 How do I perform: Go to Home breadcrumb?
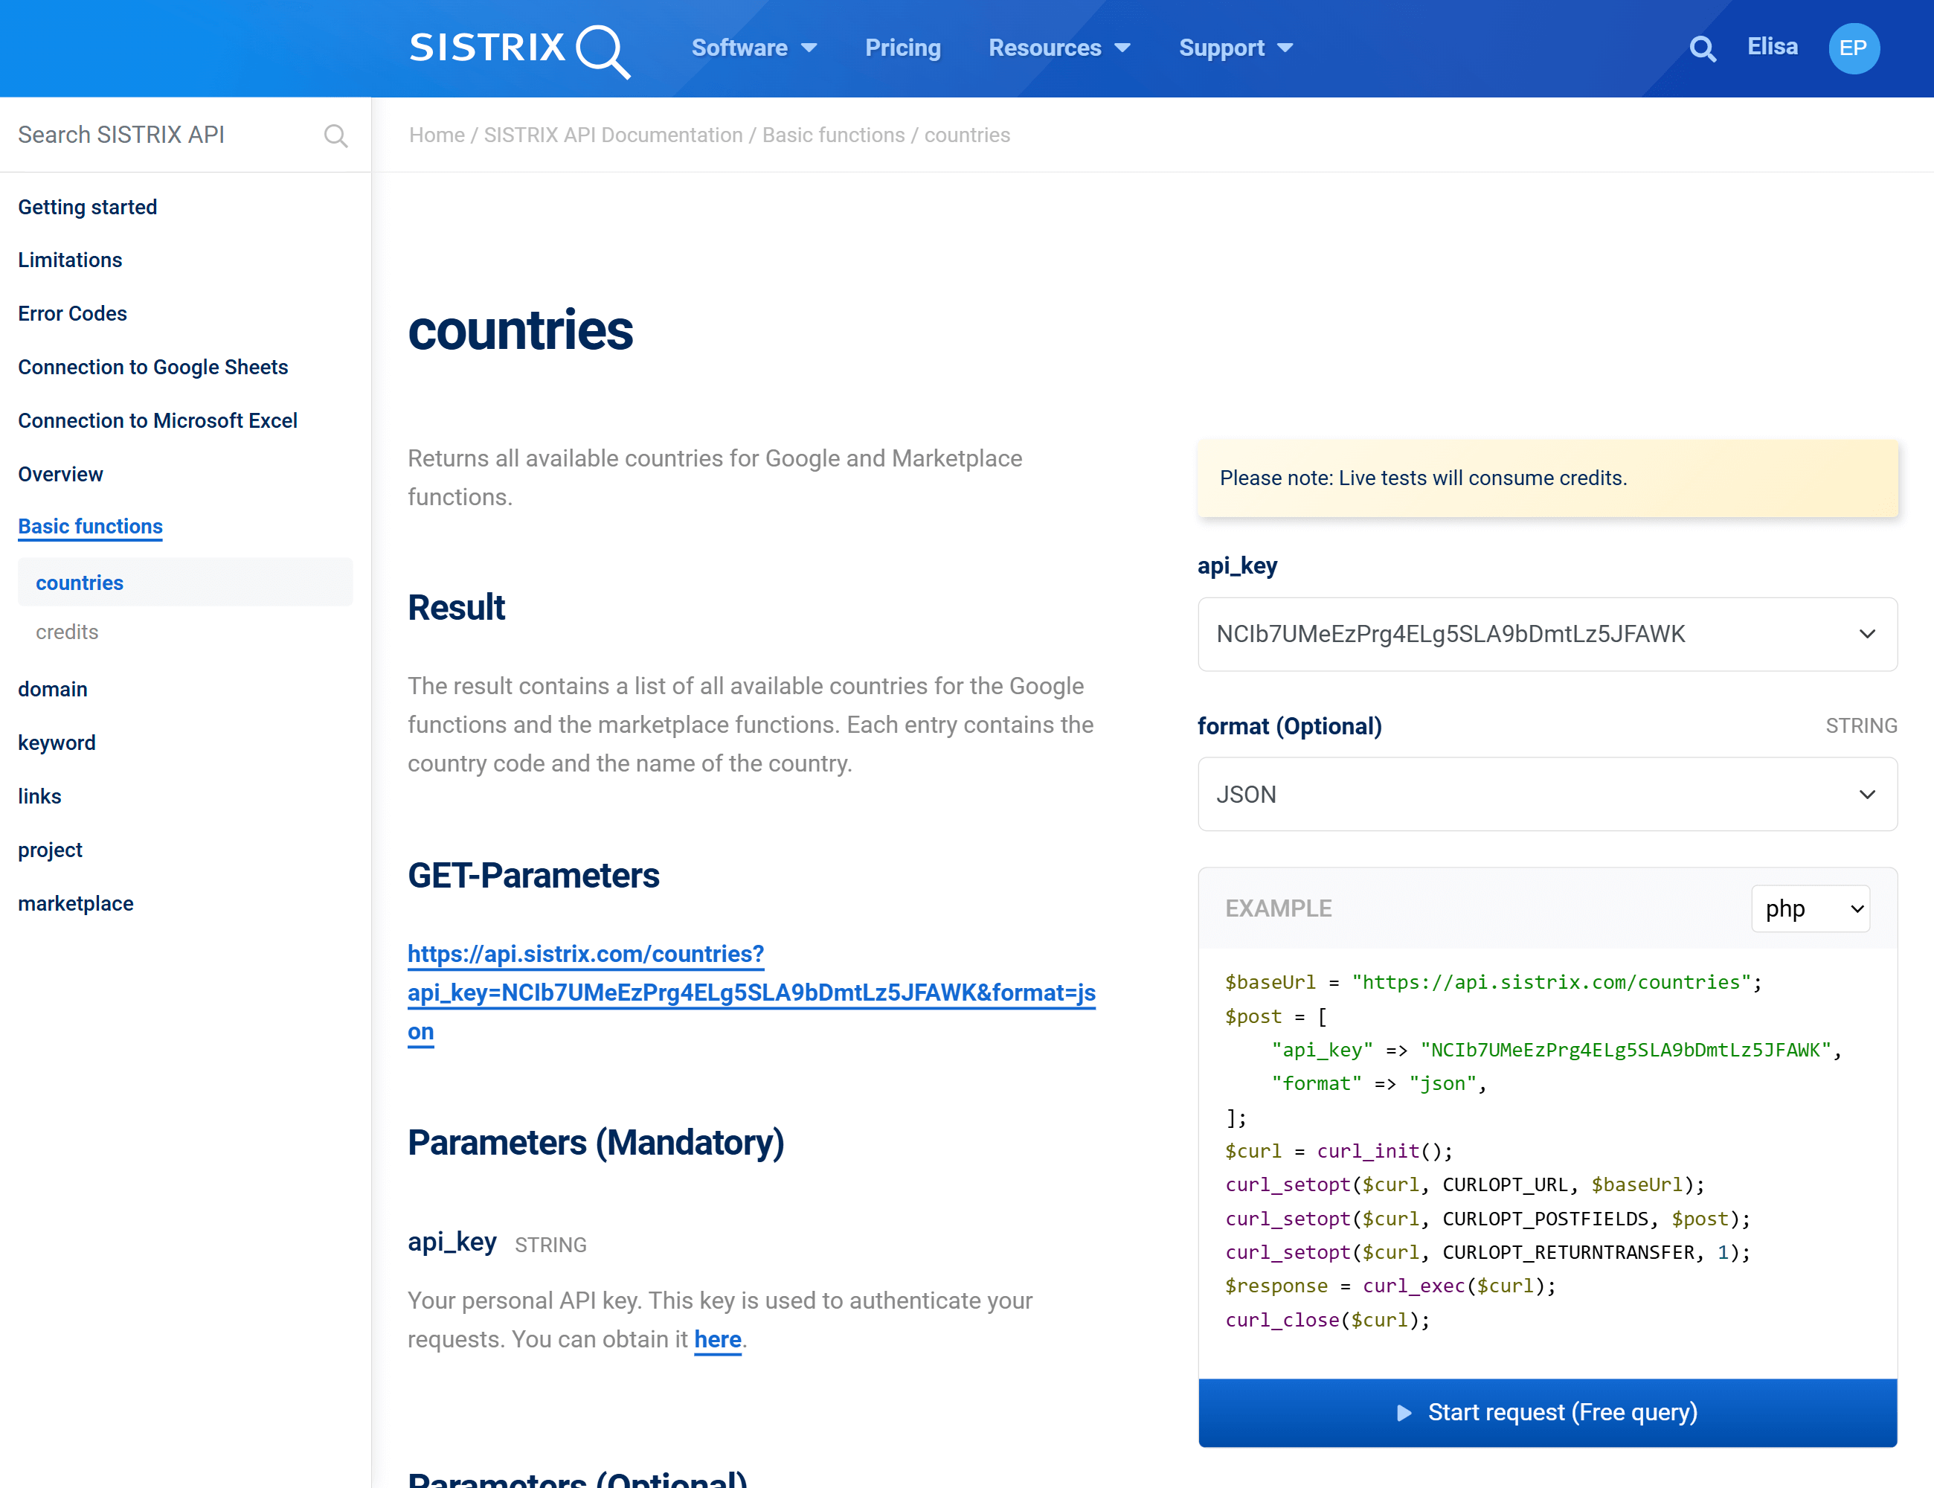click(x=437, y=135)
